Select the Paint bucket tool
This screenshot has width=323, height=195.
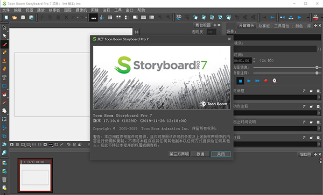coord(4,94)
